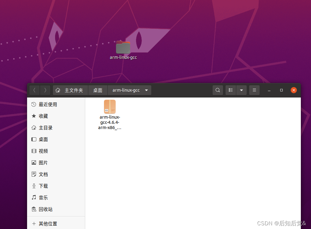Click the desktop icon beside sidebar 桌面
This screenshot has width=311, height=229.
point(34,139)
